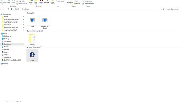The image size is (182, 102).
Task: Click the pin icon next to MODS
Action: (23, 17)
